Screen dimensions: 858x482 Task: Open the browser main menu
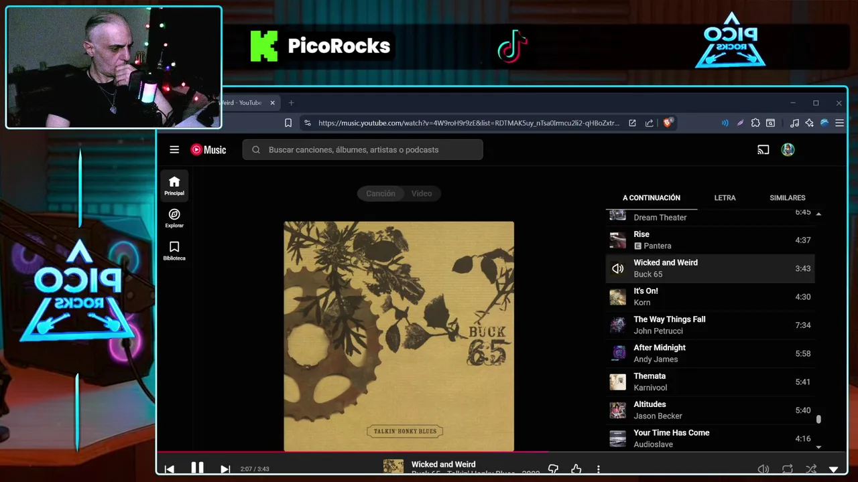(x=839, y=123)
